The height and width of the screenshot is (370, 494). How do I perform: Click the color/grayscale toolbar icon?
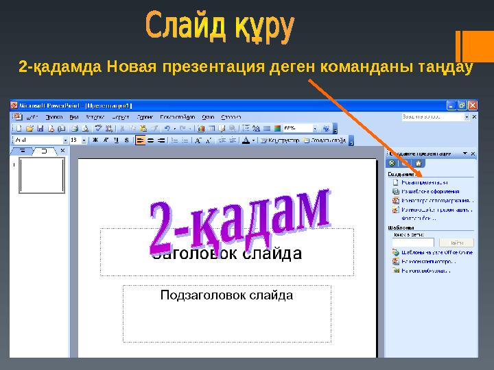(277, 128)
